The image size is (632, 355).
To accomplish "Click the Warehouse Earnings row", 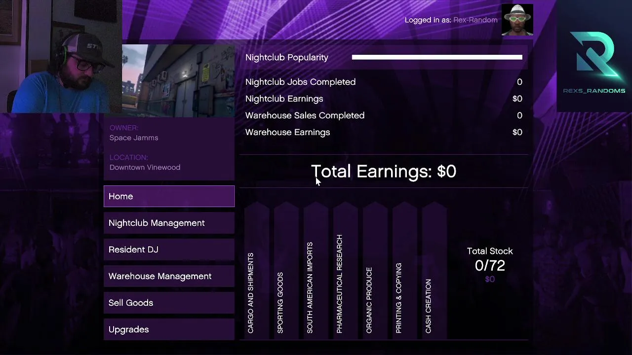I will [x=384, y=132].
